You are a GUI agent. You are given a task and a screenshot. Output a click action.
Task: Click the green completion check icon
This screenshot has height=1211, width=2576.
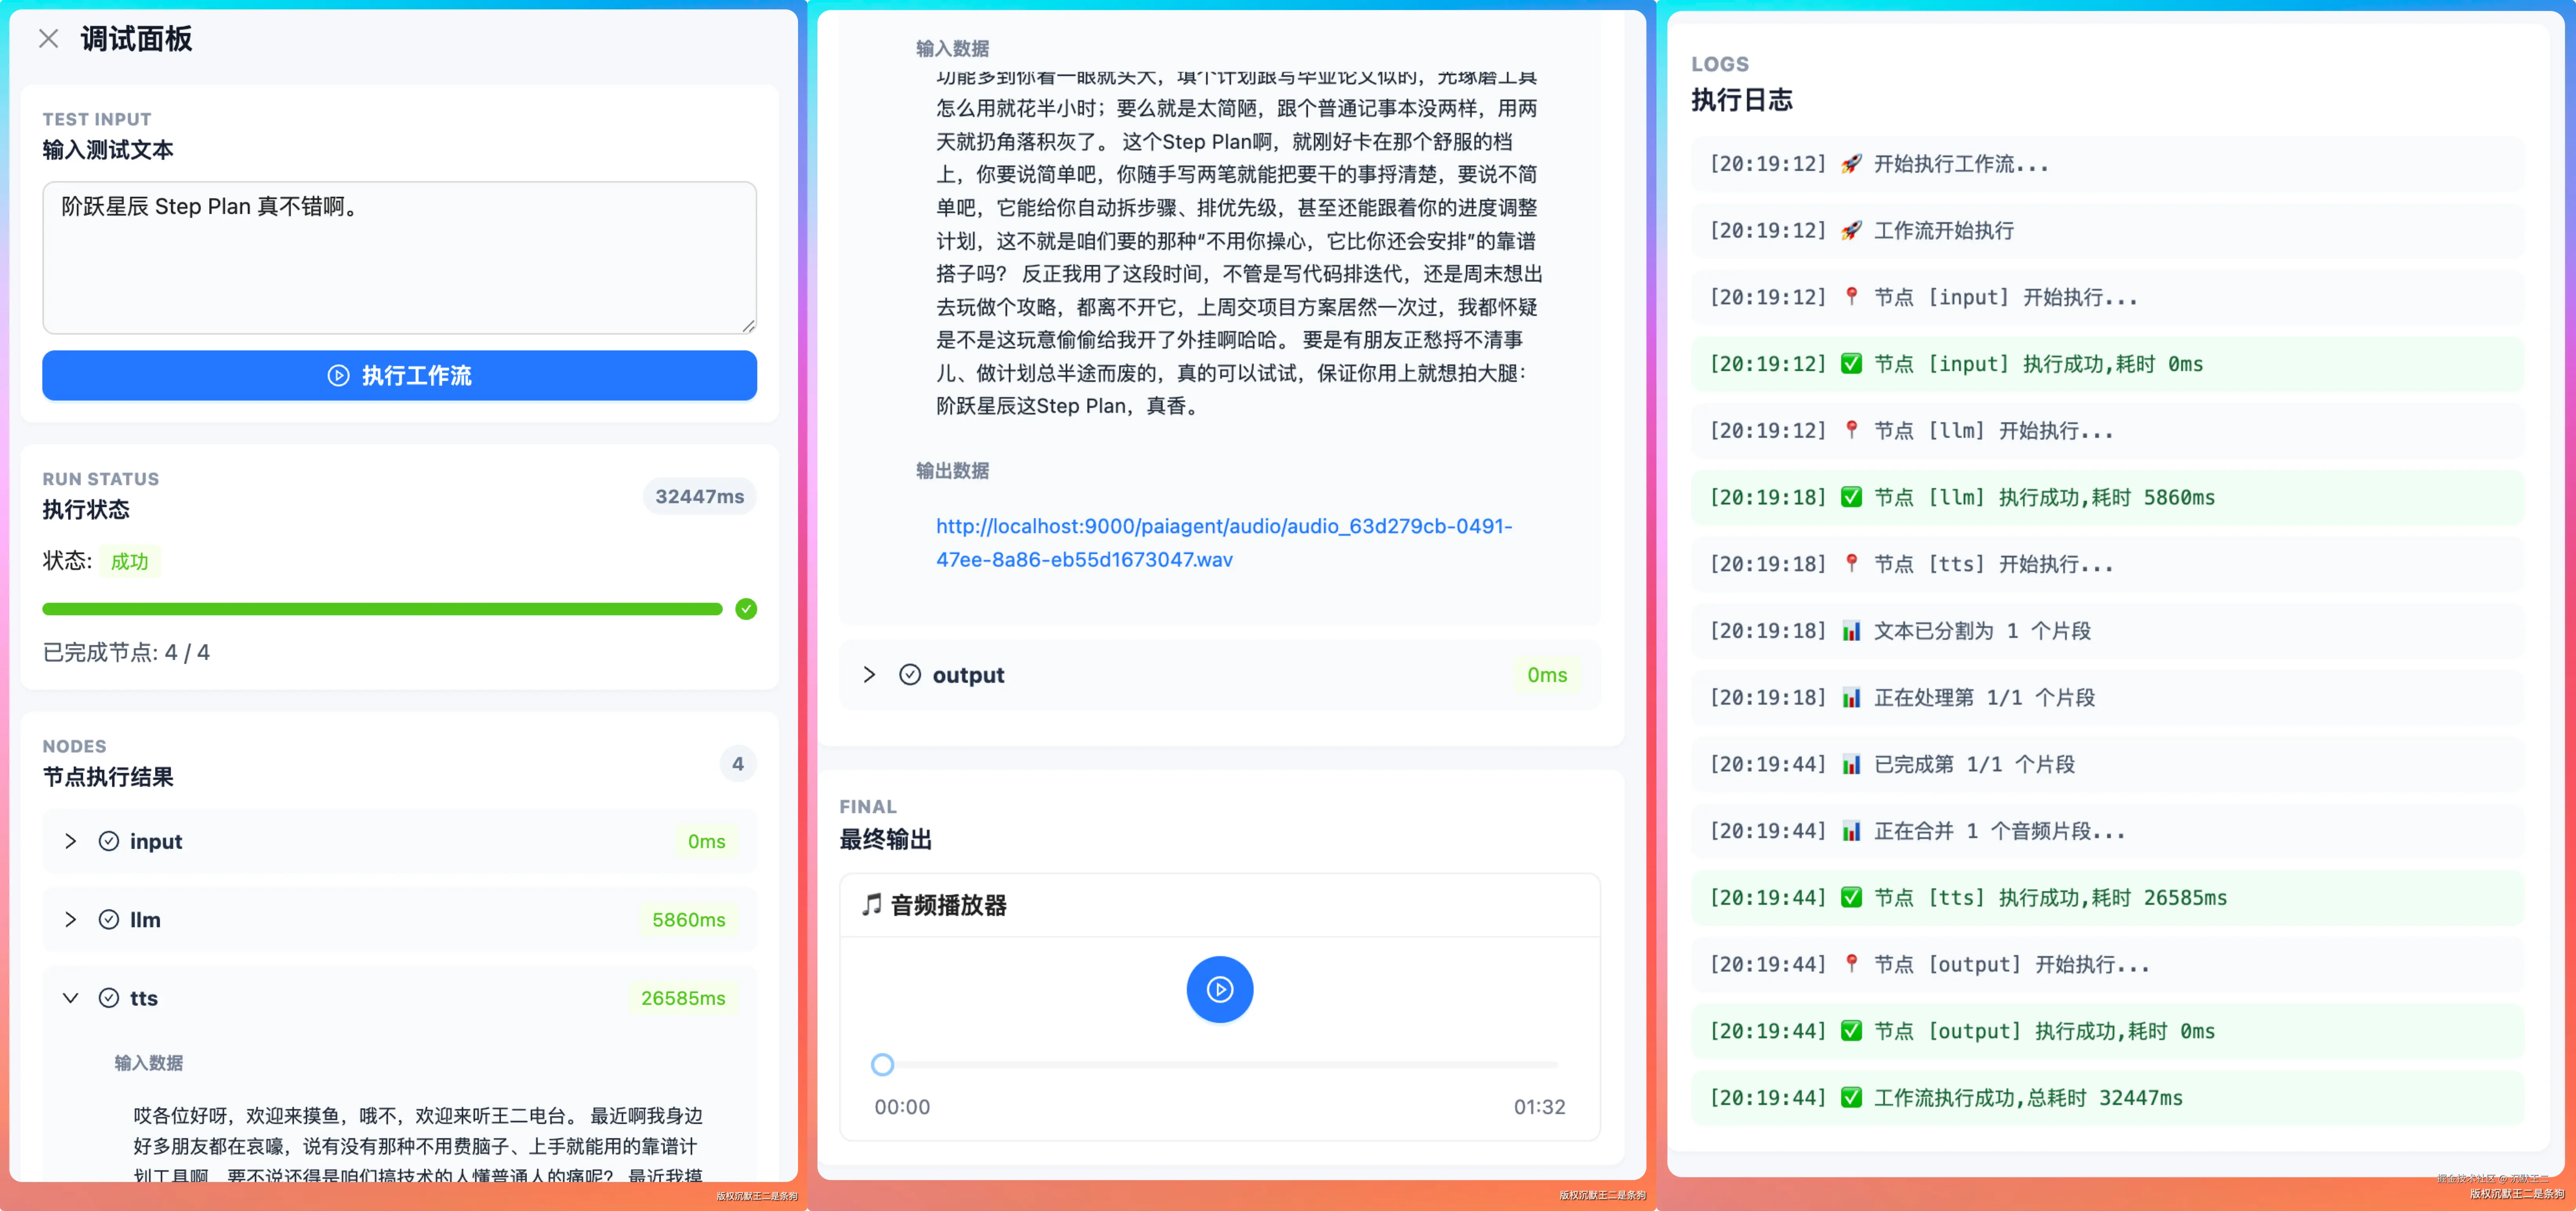746,609
